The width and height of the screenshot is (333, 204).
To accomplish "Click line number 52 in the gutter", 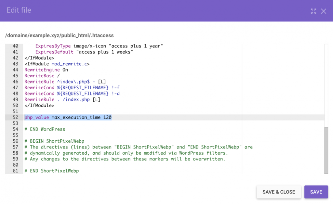I will (15, 117).
